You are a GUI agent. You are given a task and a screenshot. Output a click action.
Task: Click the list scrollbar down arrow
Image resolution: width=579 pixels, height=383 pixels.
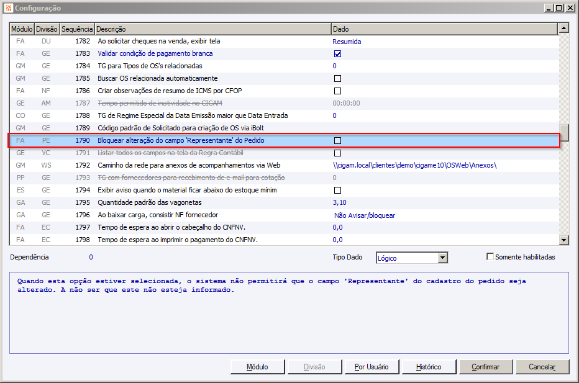coord(563,240)
